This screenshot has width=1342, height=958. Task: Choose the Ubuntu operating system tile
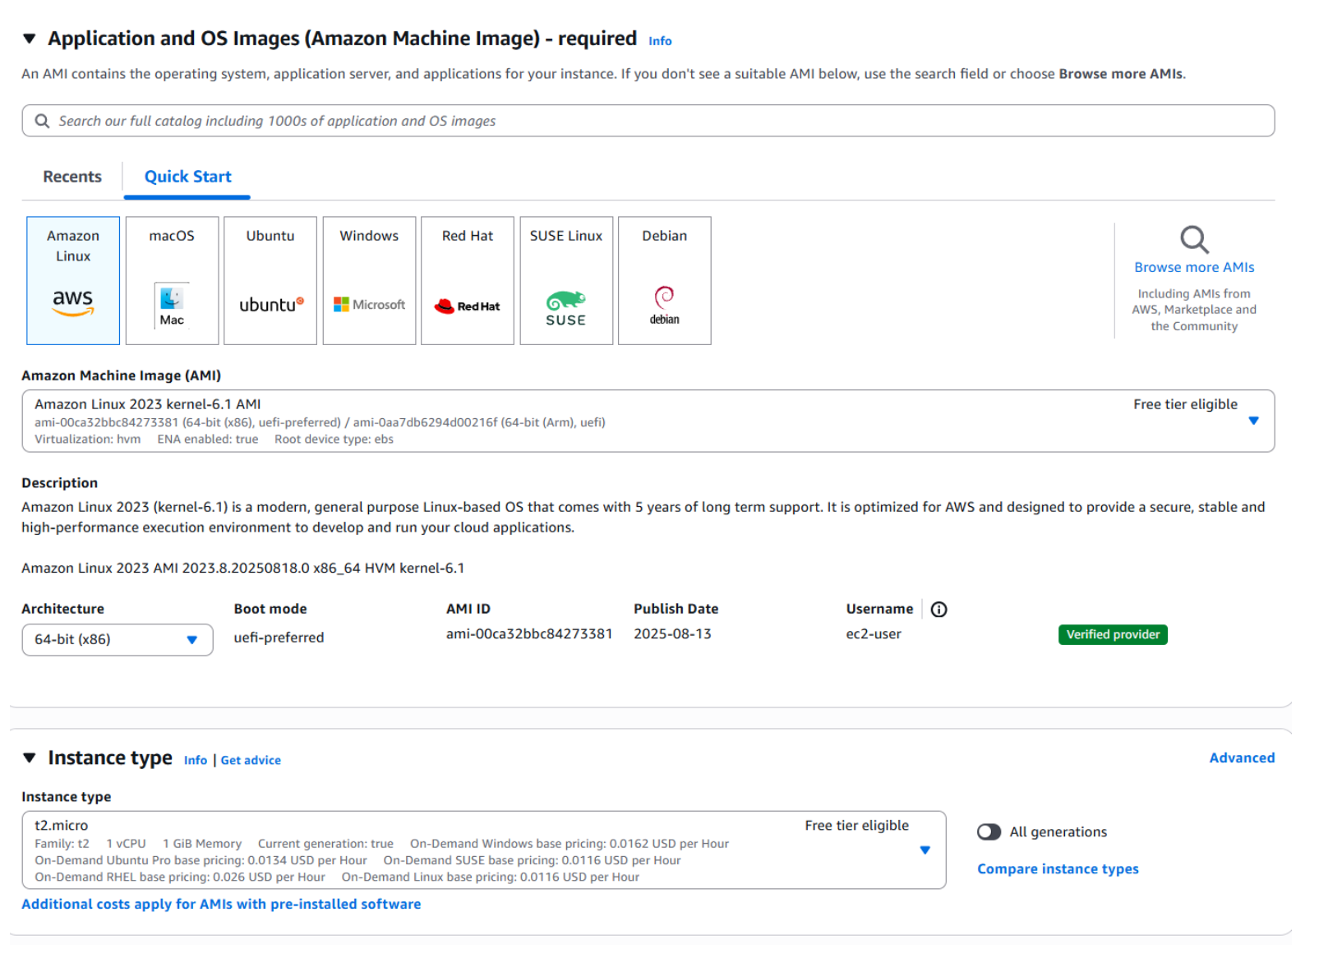pos(270,279)
